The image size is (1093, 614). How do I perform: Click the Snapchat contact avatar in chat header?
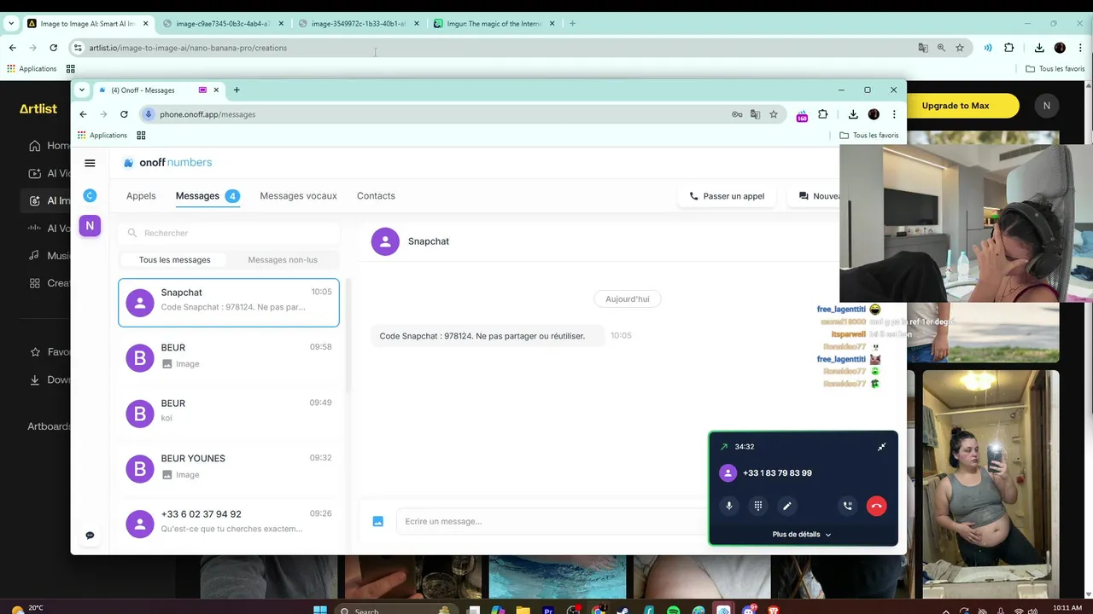(x=385, y=241)
